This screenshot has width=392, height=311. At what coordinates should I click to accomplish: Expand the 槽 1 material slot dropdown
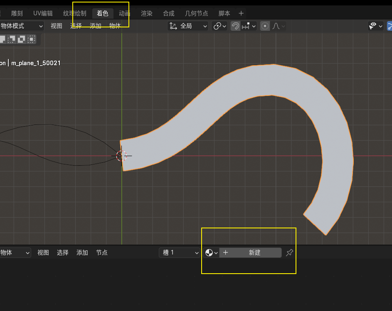[x=180, y=252]
